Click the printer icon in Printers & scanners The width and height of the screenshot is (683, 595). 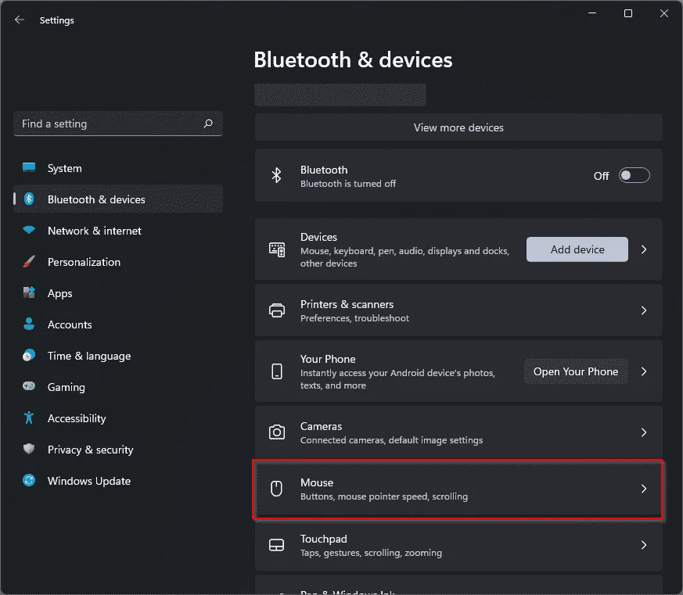(277, 310)
